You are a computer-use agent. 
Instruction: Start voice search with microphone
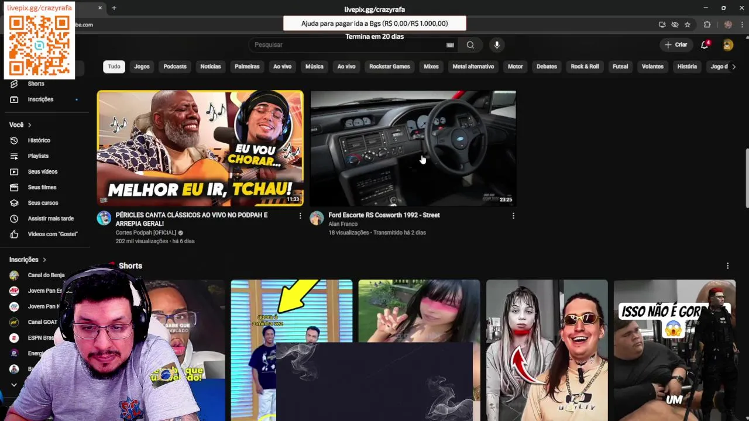click(x=497, y=45)
